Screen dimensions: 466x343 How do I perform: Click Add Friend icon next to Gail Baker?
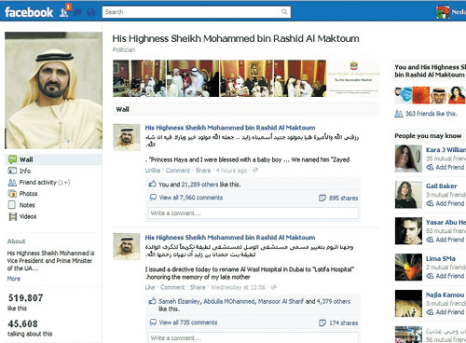pos(430,203)
